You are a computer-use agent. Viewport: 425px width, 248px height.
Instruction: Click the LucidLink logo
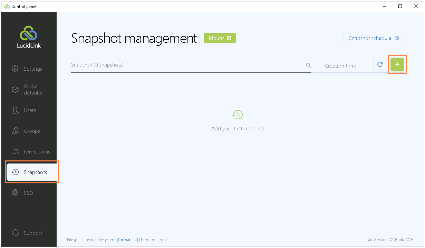[x=29, y=38]
